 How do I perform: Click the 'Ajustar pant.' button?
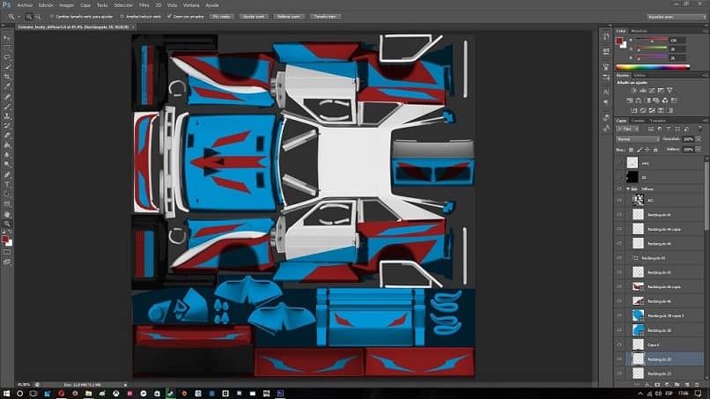tap(253, 16)
